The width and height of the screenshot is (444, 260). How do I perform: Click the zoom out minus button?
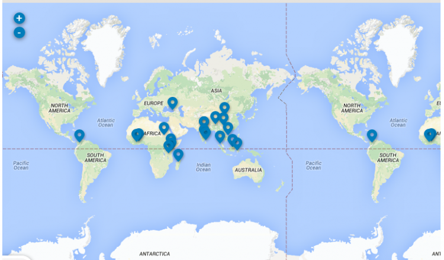click(19, 32)
